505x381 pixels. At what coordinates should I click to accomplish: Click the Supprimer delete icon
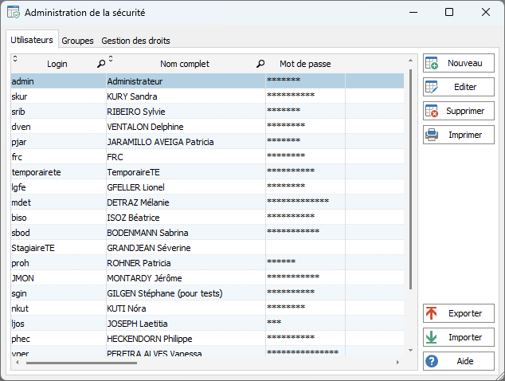(432, 111)
